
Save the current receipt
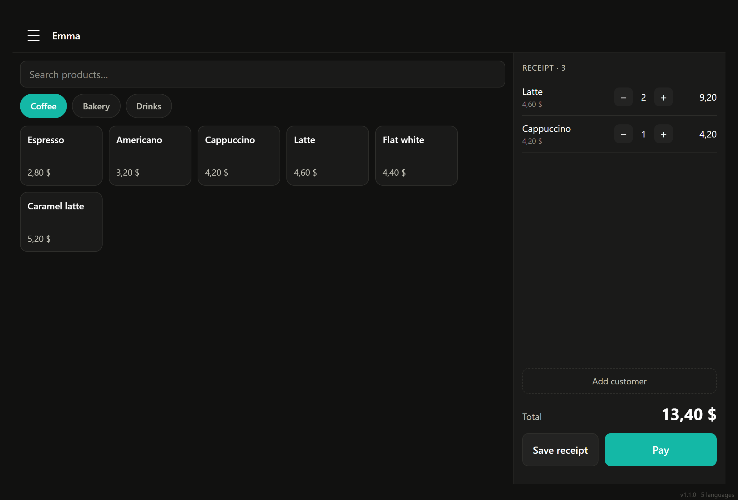pyautogui.click(x=560, y=450)
